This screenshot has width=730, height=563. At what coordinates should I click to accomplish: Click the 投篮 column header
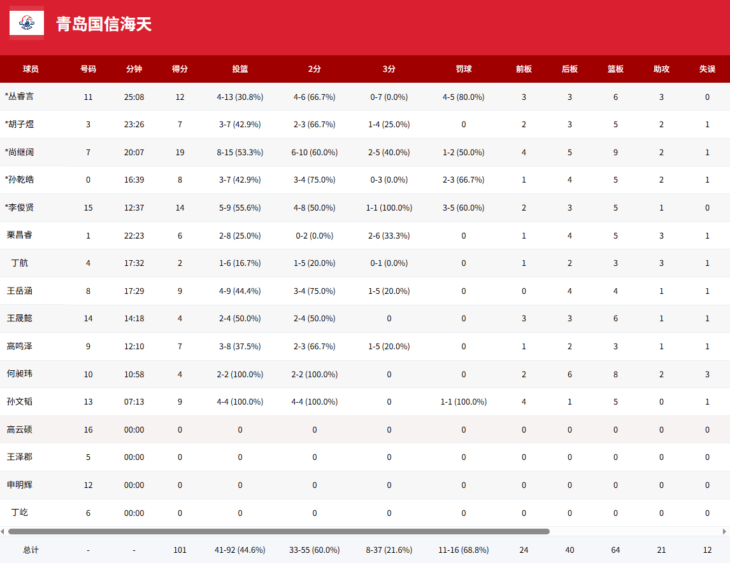(x=240, y=69)
